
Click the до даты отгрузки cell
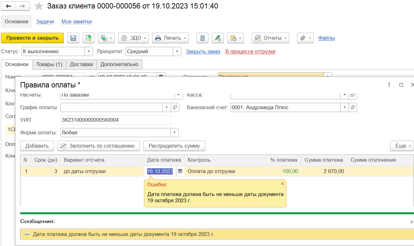point(102,171)
